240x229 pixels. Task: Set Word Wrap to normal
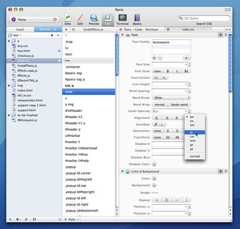(160, 104)
